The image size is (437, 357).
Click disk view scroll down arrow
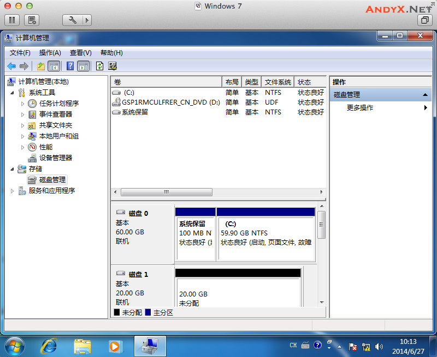coord(322,302)
